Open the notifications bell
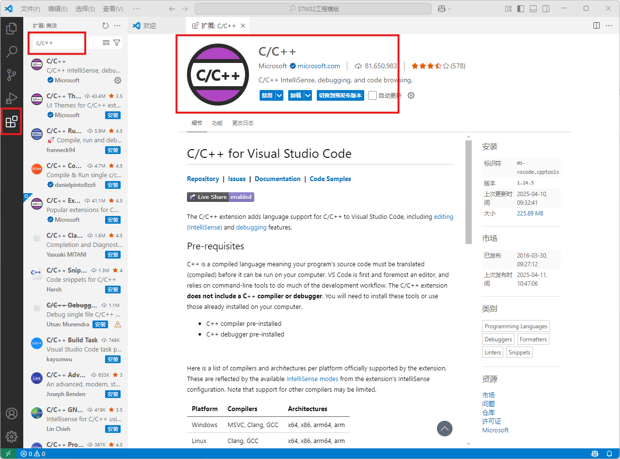Image resolution: width=620 pixels, height=459 pixels. click(609, 454)
